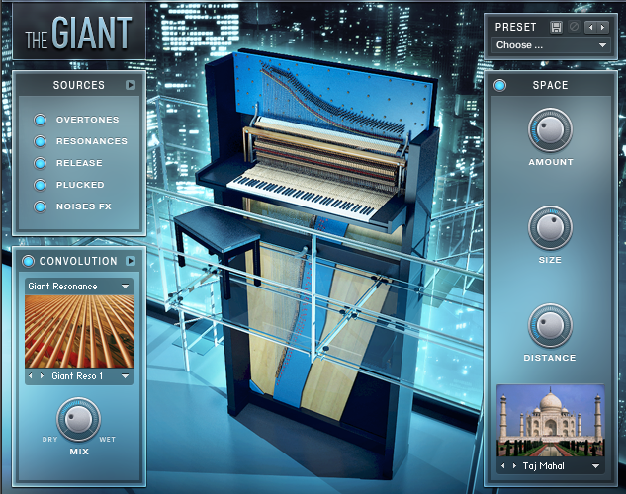
Task: Click the Noises FX source label
Action: (x=86, y=206)
